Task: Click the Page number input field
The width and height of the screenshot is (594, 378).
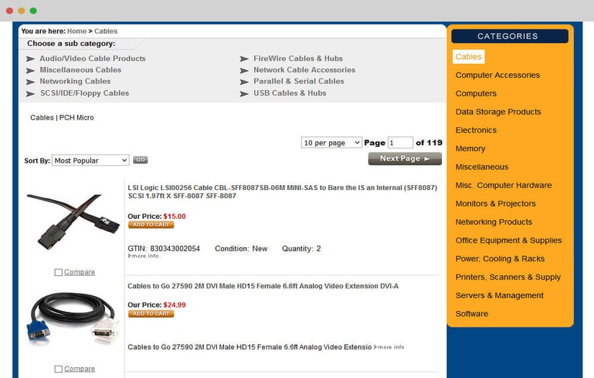Action: (400, 143)
